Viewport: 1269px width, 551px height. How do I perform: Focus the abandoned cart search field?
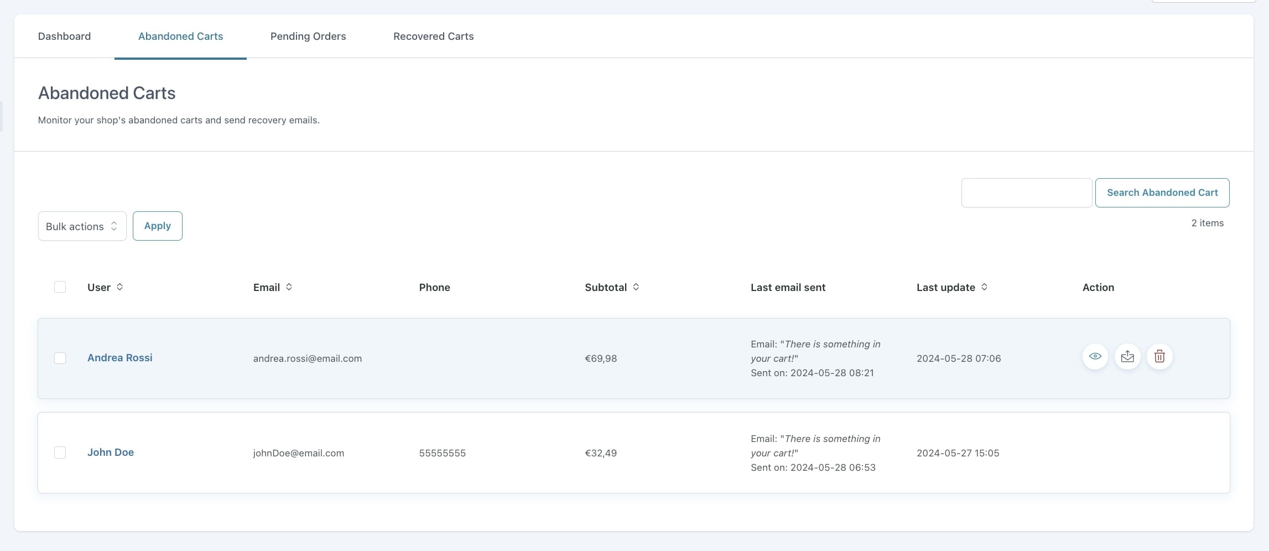pyautogui.click(x=1026, y=193)
